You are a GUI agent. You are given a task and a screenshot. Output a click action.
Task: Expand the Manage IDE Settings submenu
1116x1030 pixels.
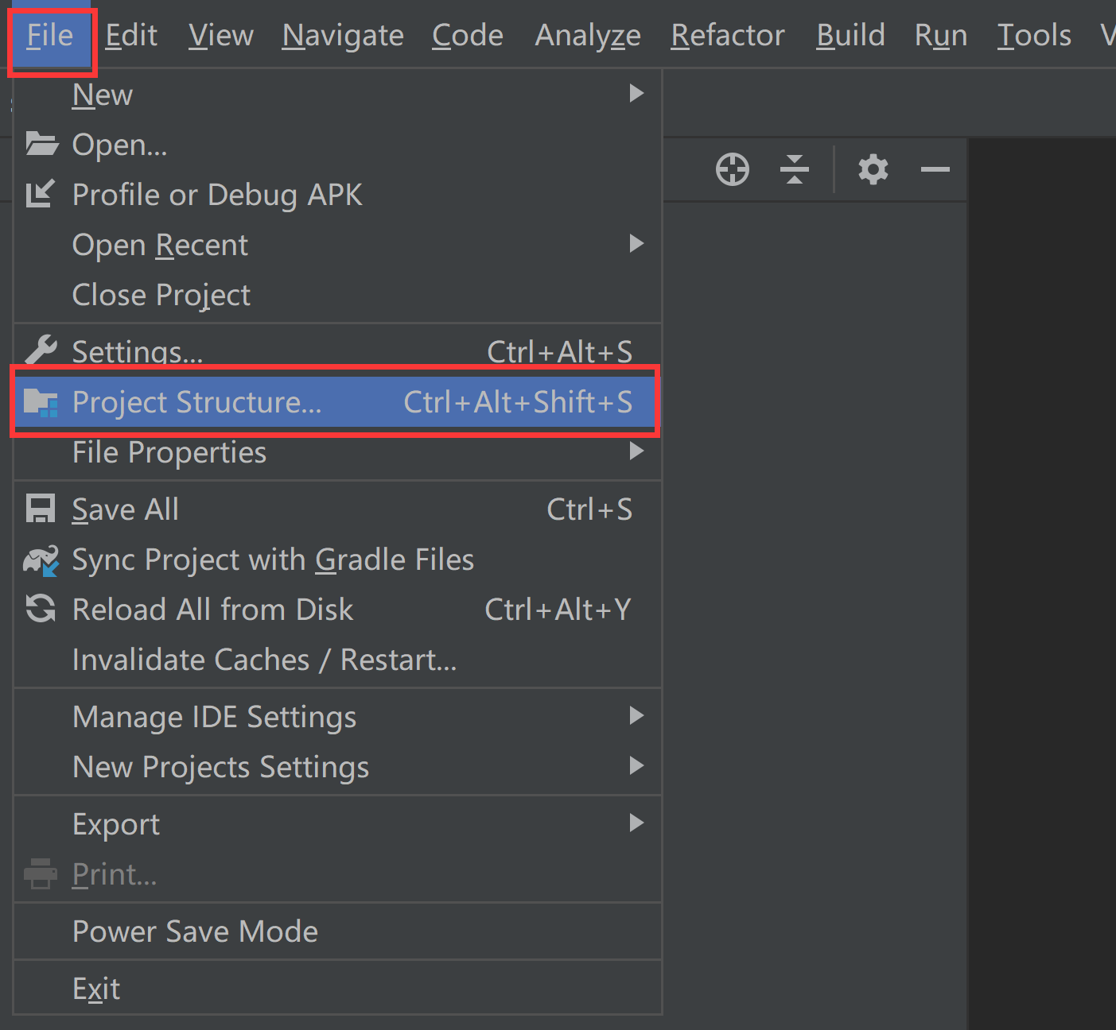636,716
